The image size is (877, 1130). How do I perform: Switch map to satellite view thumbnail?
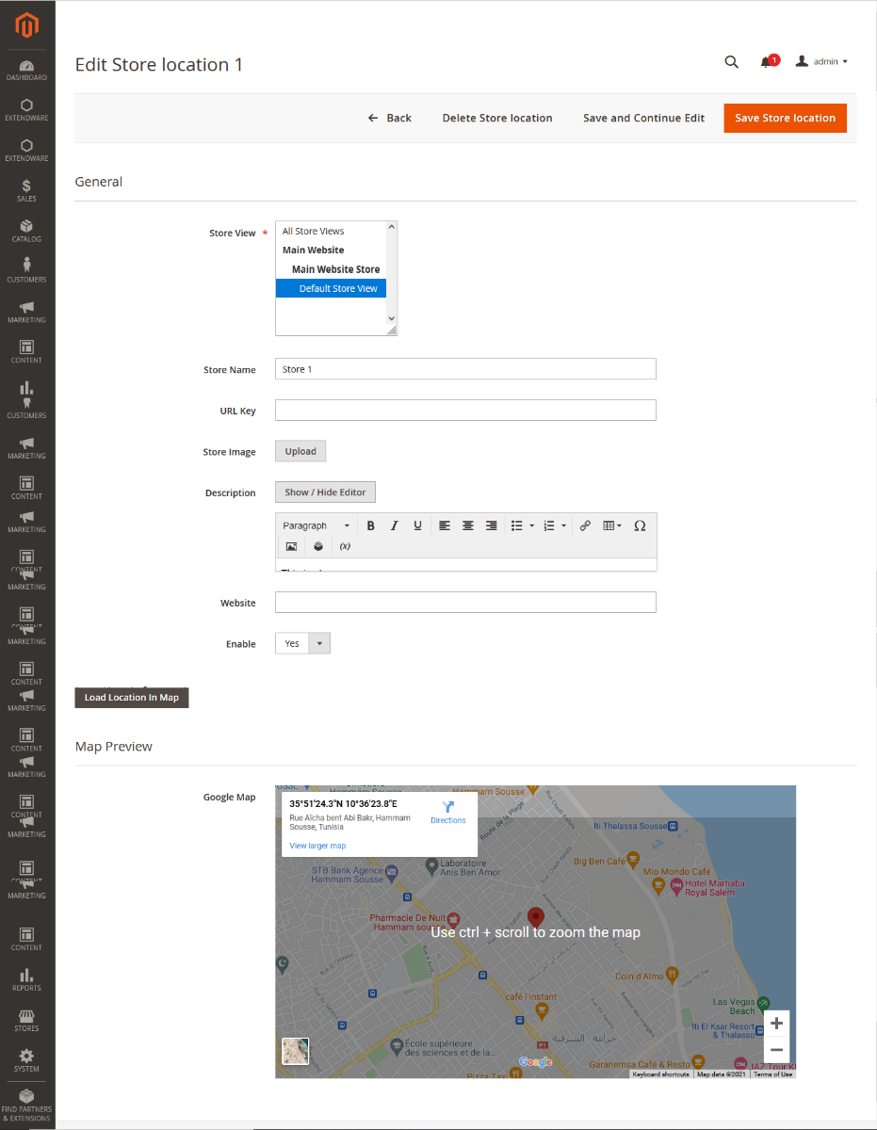[296, 1050]
